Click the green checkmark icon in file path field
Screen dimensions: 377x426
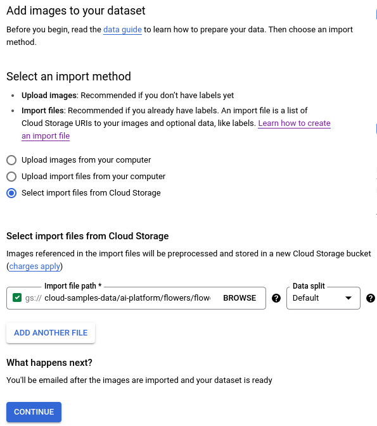click(17, 298)
